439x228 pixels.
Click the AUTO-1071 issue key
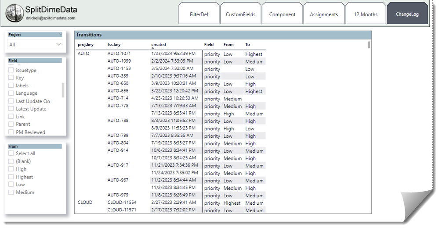119,53
